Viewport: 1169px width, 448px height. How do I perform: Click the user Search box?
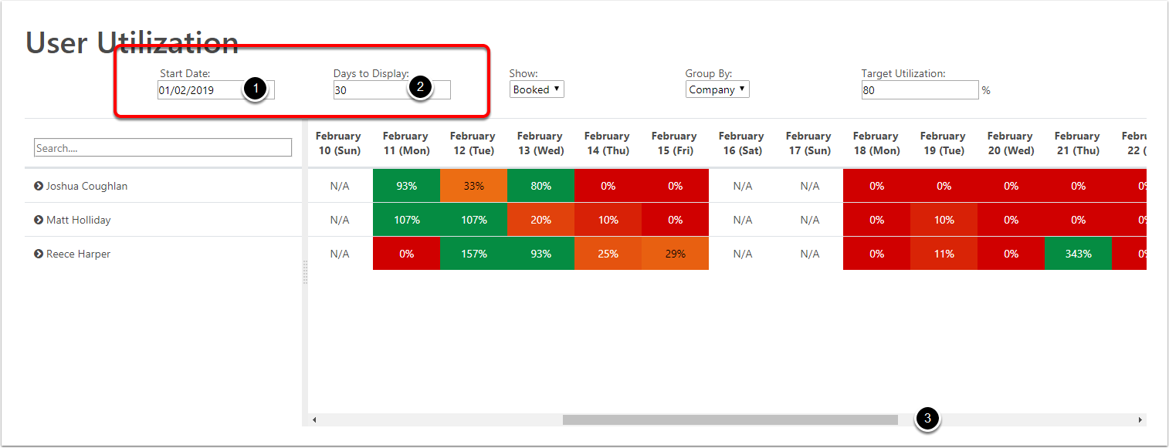click(163, 148)
